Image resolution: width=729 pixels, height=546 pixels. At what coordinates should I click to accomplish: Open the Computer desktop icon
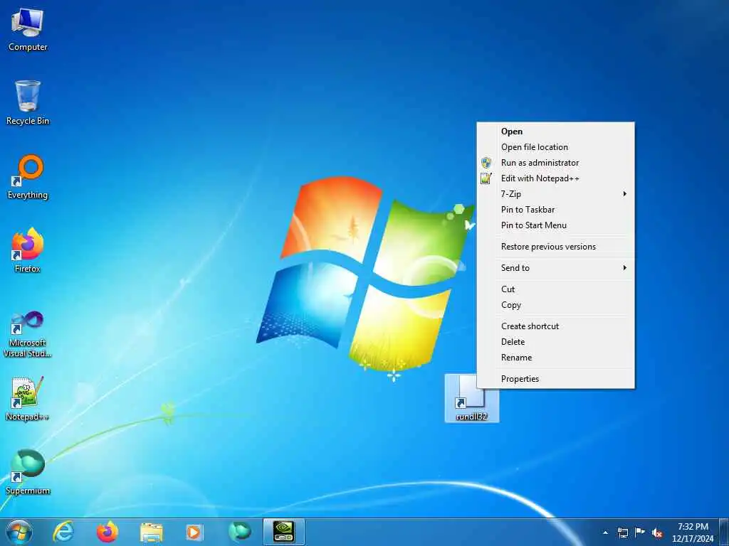point(28,31)
